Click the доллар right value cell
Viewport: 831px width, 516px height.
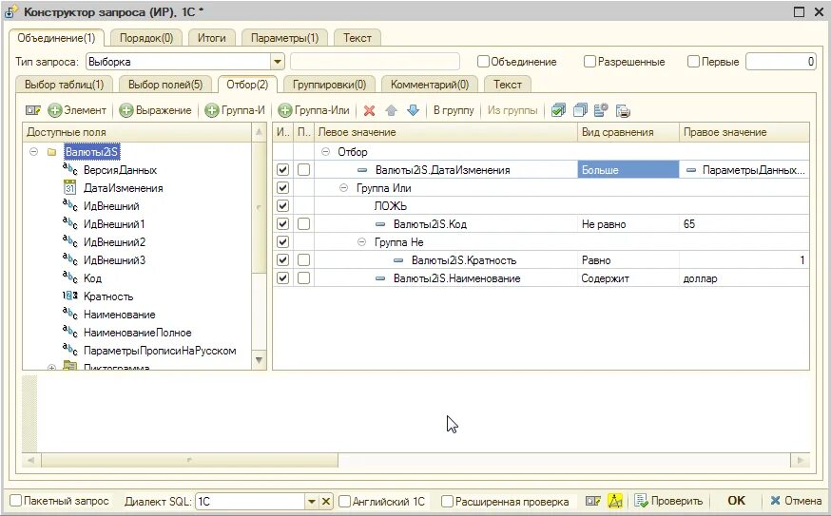pos(744,278)
